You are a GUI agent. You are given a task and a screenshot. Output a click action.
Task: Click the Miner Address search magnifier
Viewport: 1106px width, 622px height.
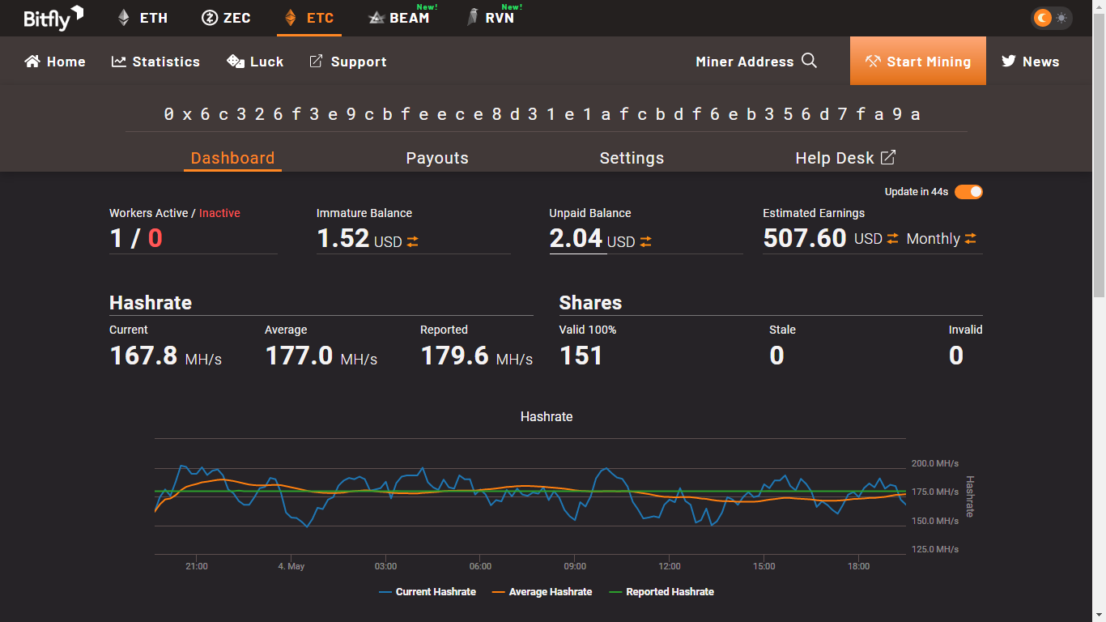[809, 61]
